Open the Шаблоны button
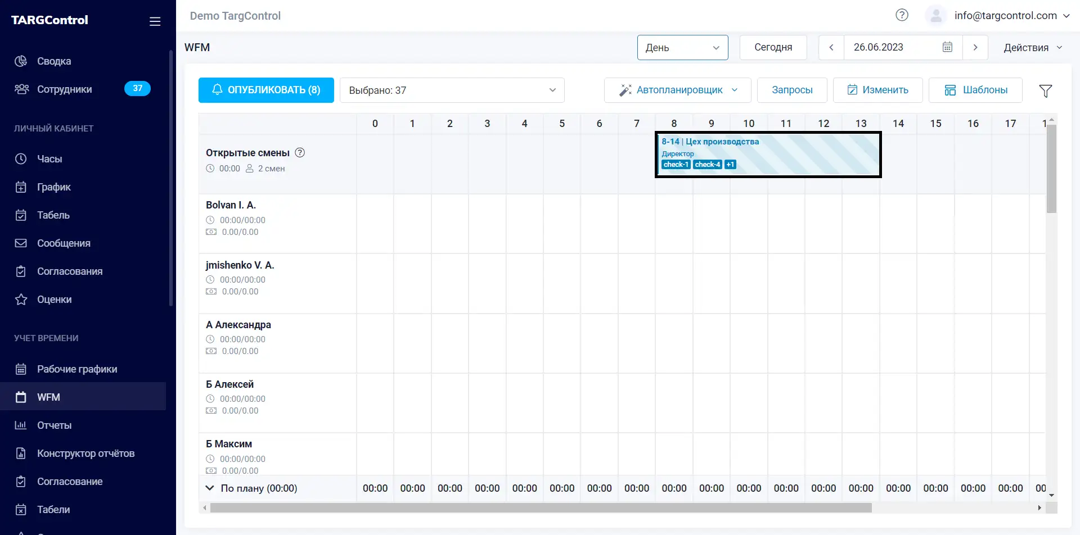The height and width of the screenshot is (535, 1080). [975, 90]
